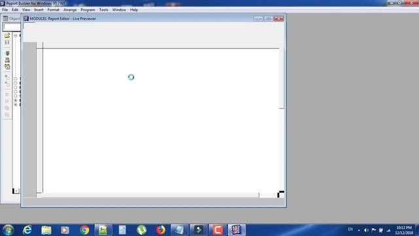The image size is (419, 236).
Task: Close the Report Editor Live Previewer window
Action: pyautogui.click(x=279, y=18)
